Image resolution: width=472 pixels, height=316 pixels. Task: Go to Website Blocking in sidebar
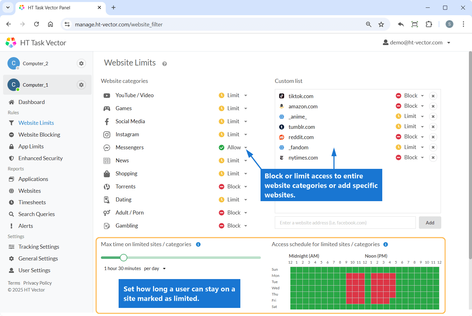pos(39,135)
